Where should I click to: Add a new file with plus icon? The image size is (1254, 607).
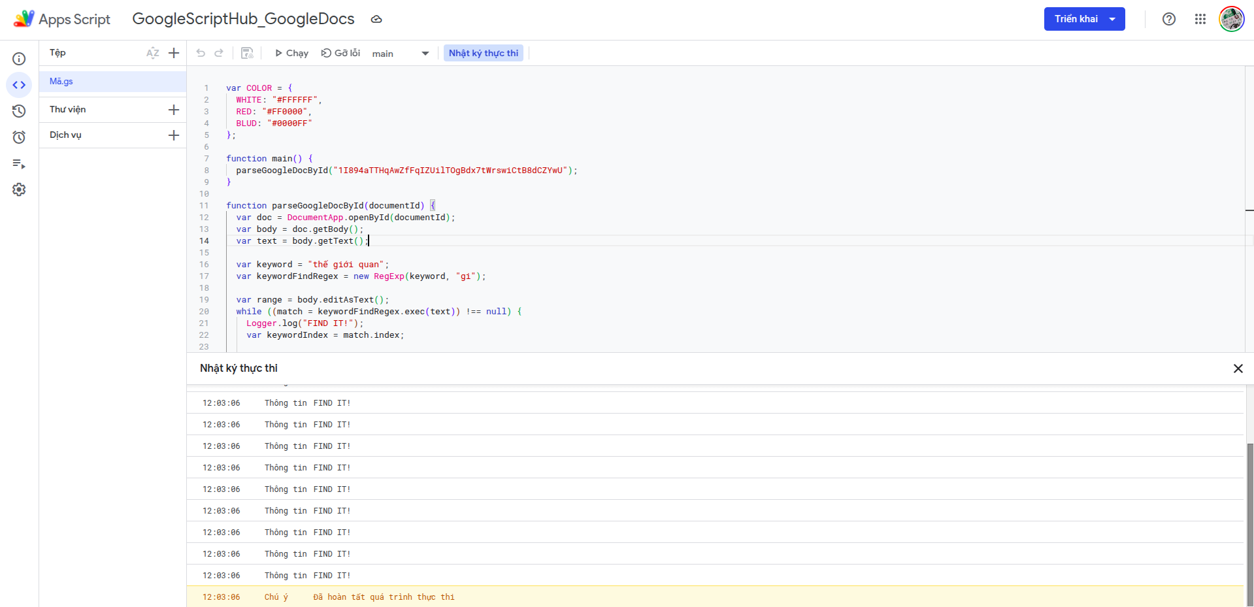[174, 53]
